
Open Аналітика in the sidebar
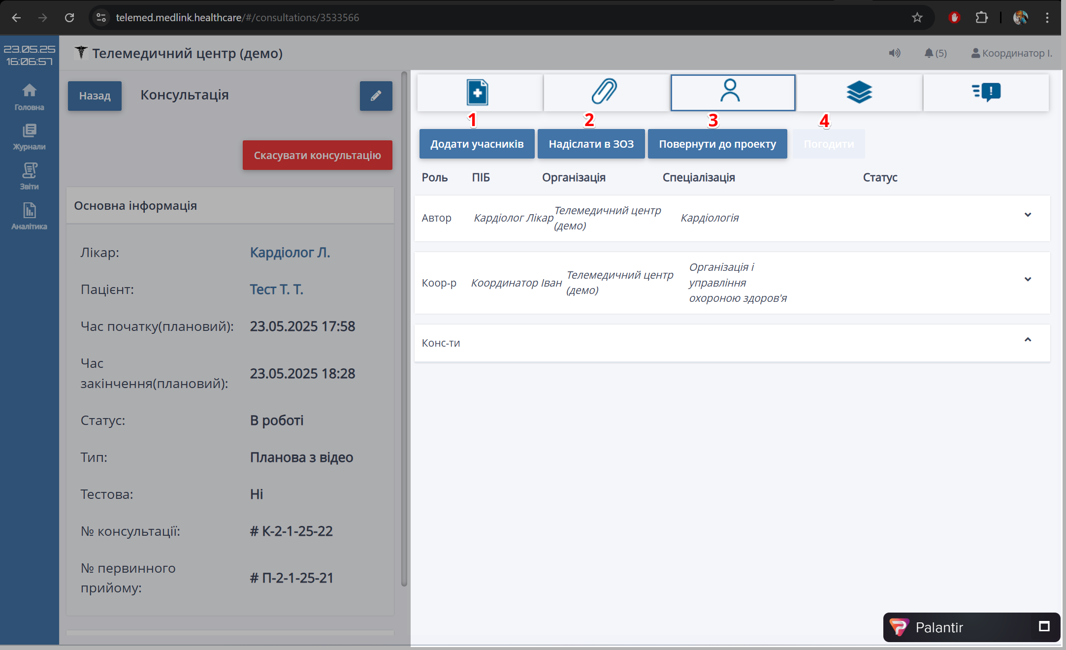click(x=29, y=216)
